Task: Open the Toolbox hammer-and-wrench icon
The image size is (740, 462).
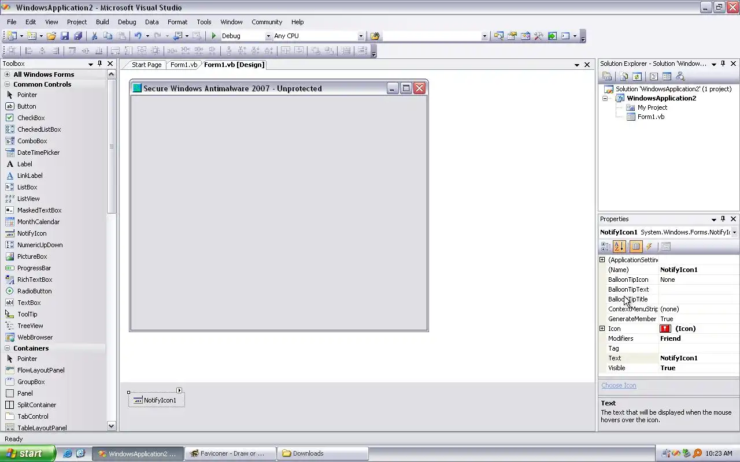Action: coord(538,36)
